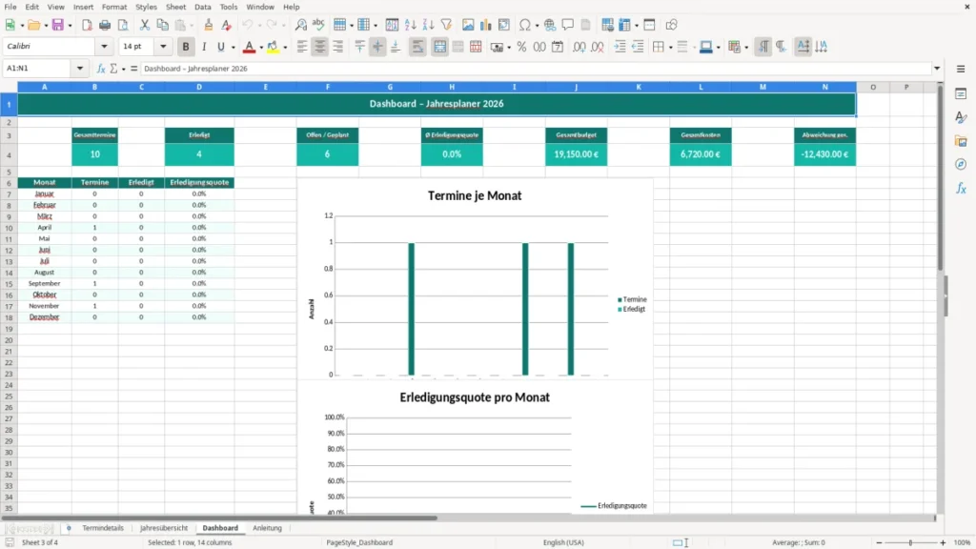Open the Format menu
The image size is (976, 549).
[x=114, y=7]
